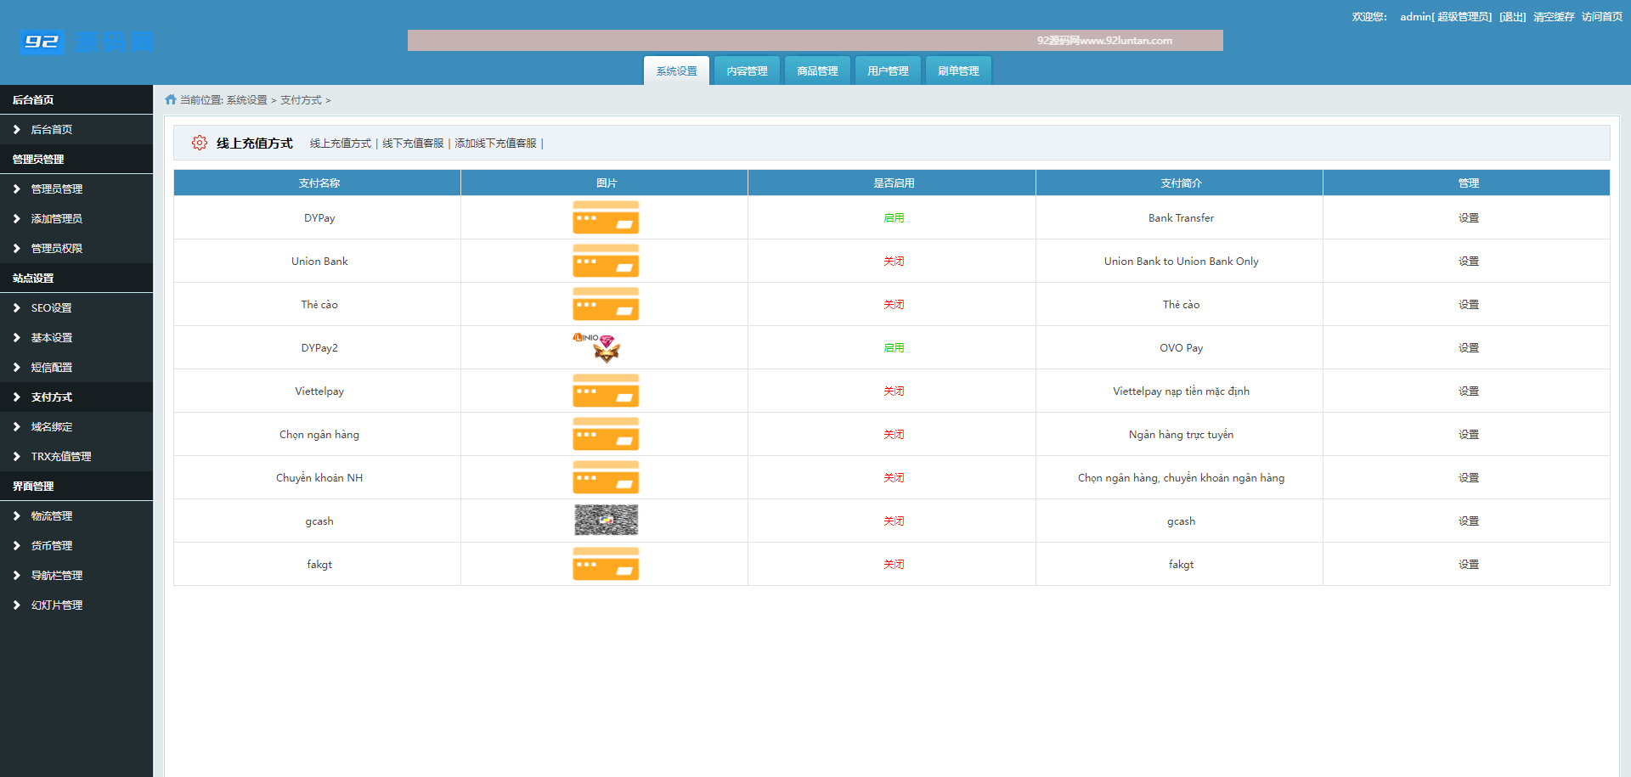Switch to 用户管理 tab

[888, 70]
